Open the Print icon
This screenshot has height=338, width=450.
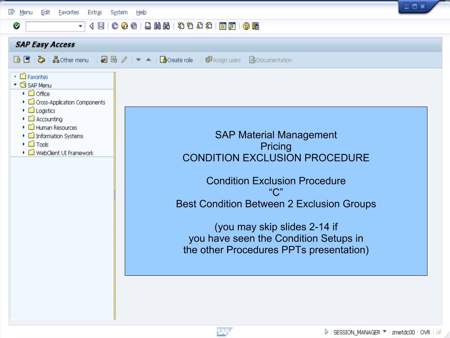click(x=147, y=26)
